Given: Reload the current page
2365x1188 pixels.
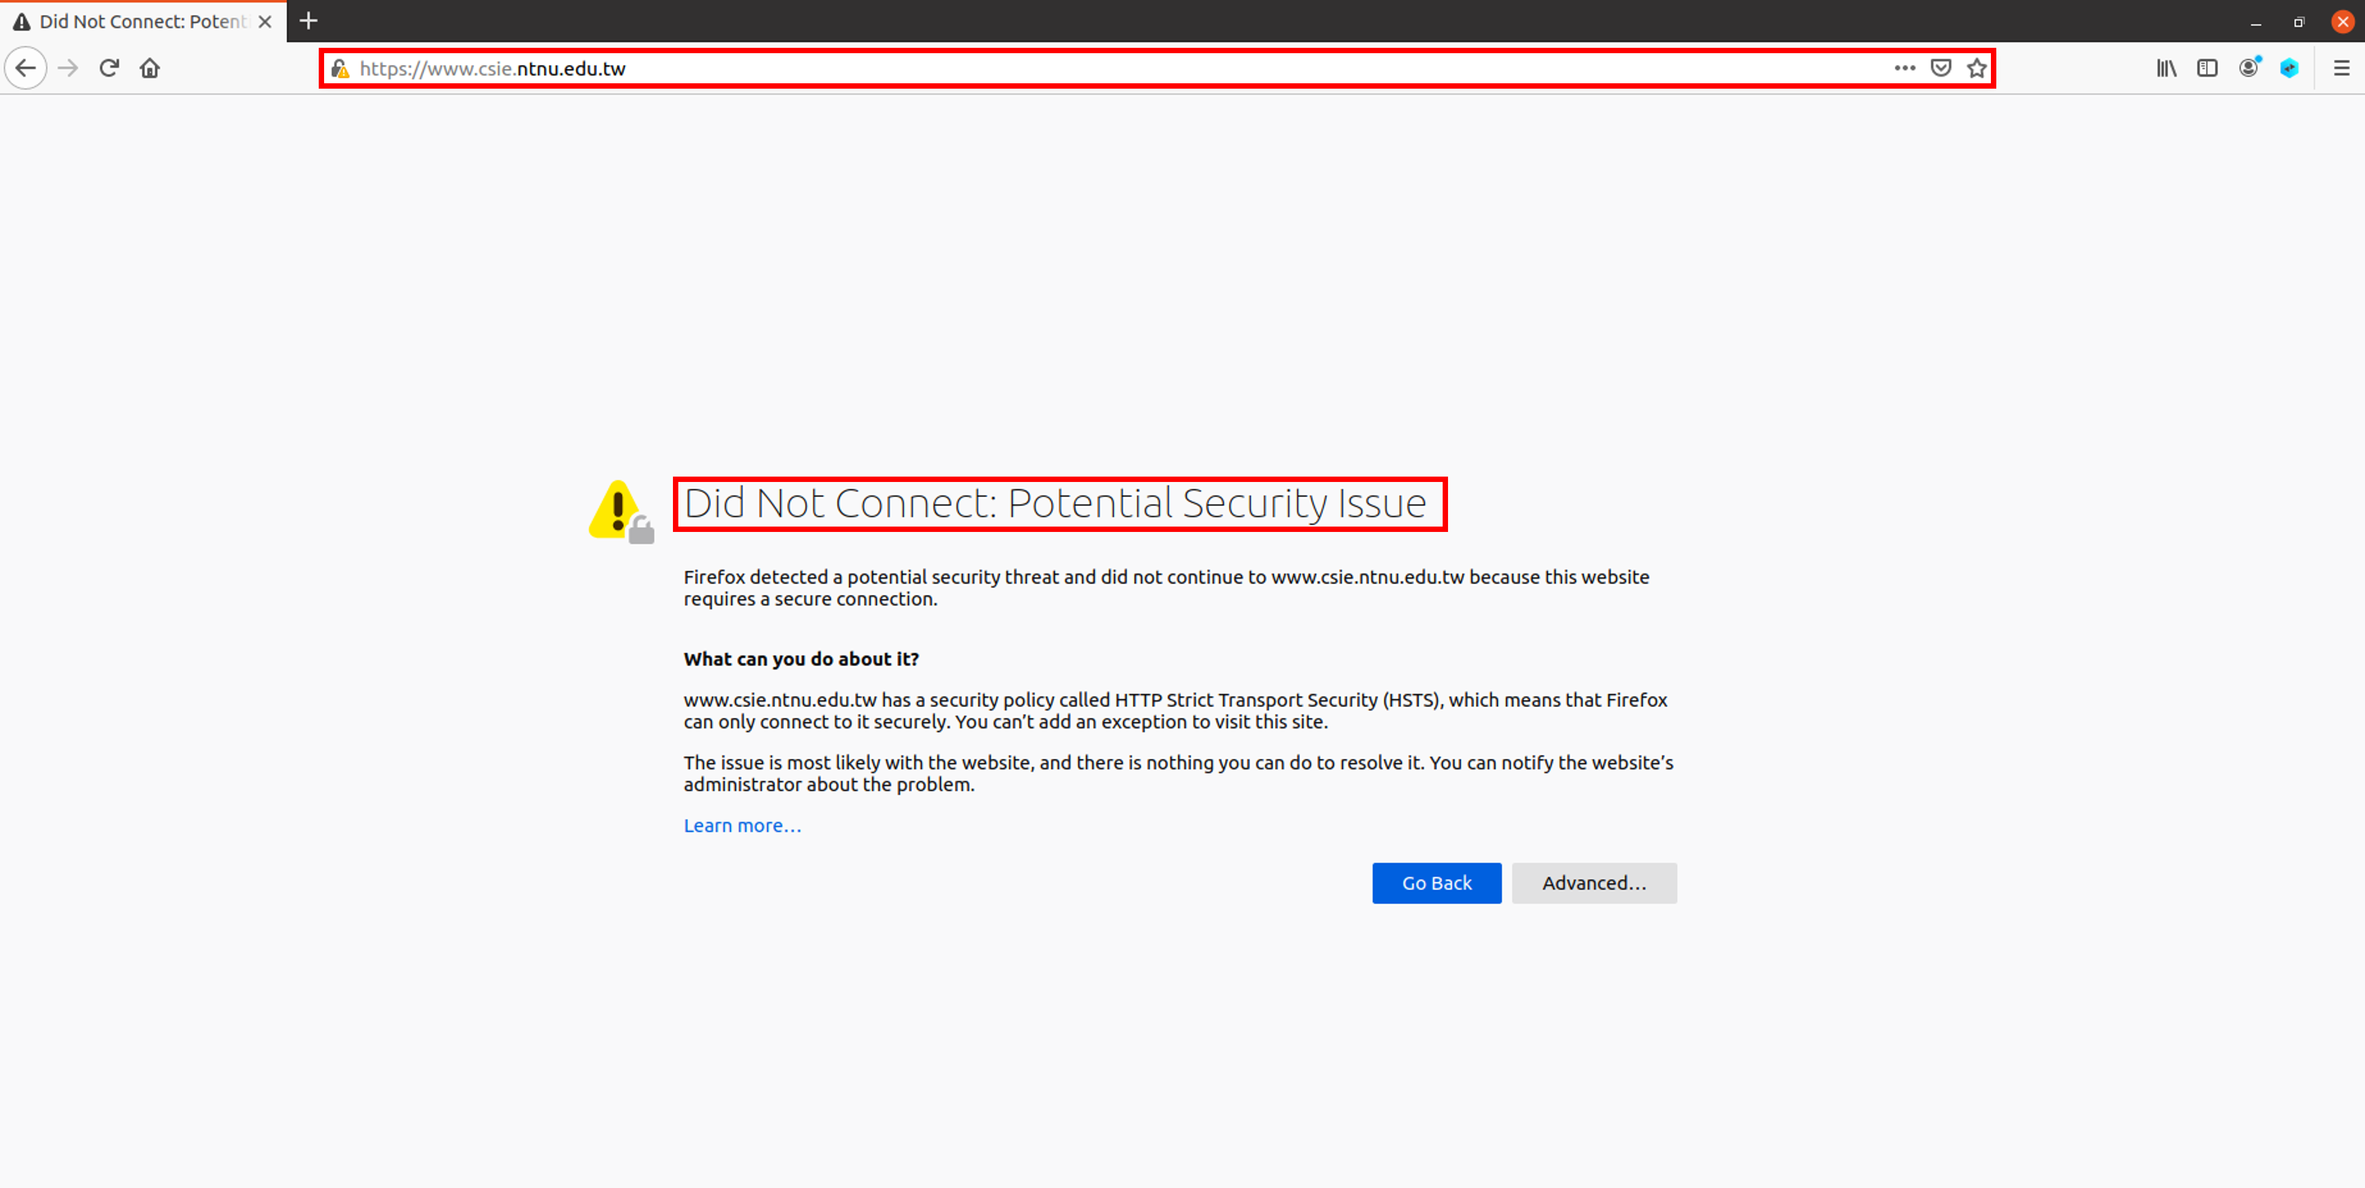Looking at the screenshot, I should (x=109, y=68).
